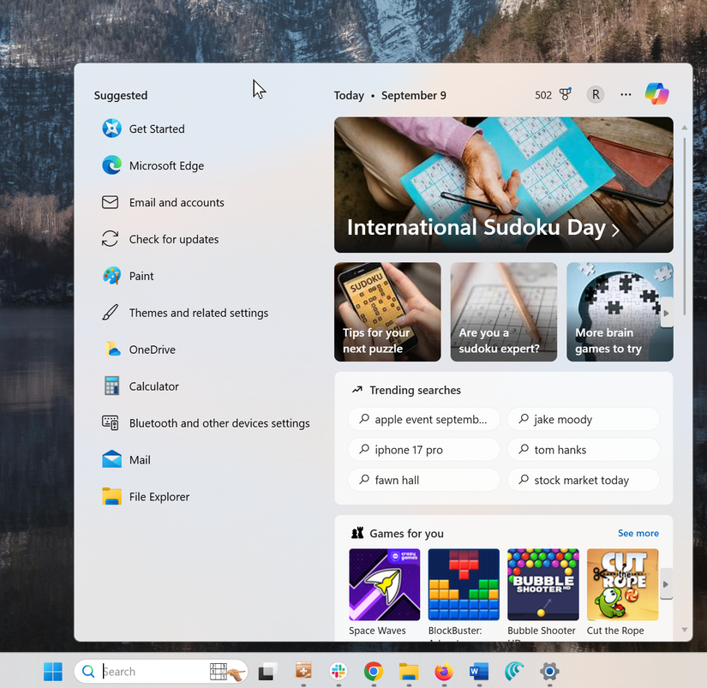This screenshot has height=688, width=707.
Task: Select Check for updates in Suggested
Action: pos(174,239)
